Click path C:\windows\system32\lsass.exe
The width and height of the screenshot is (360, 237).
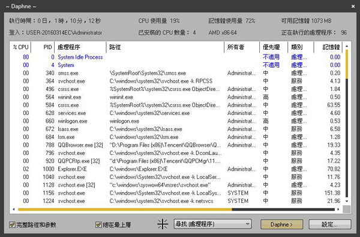(x=146, y=129)
